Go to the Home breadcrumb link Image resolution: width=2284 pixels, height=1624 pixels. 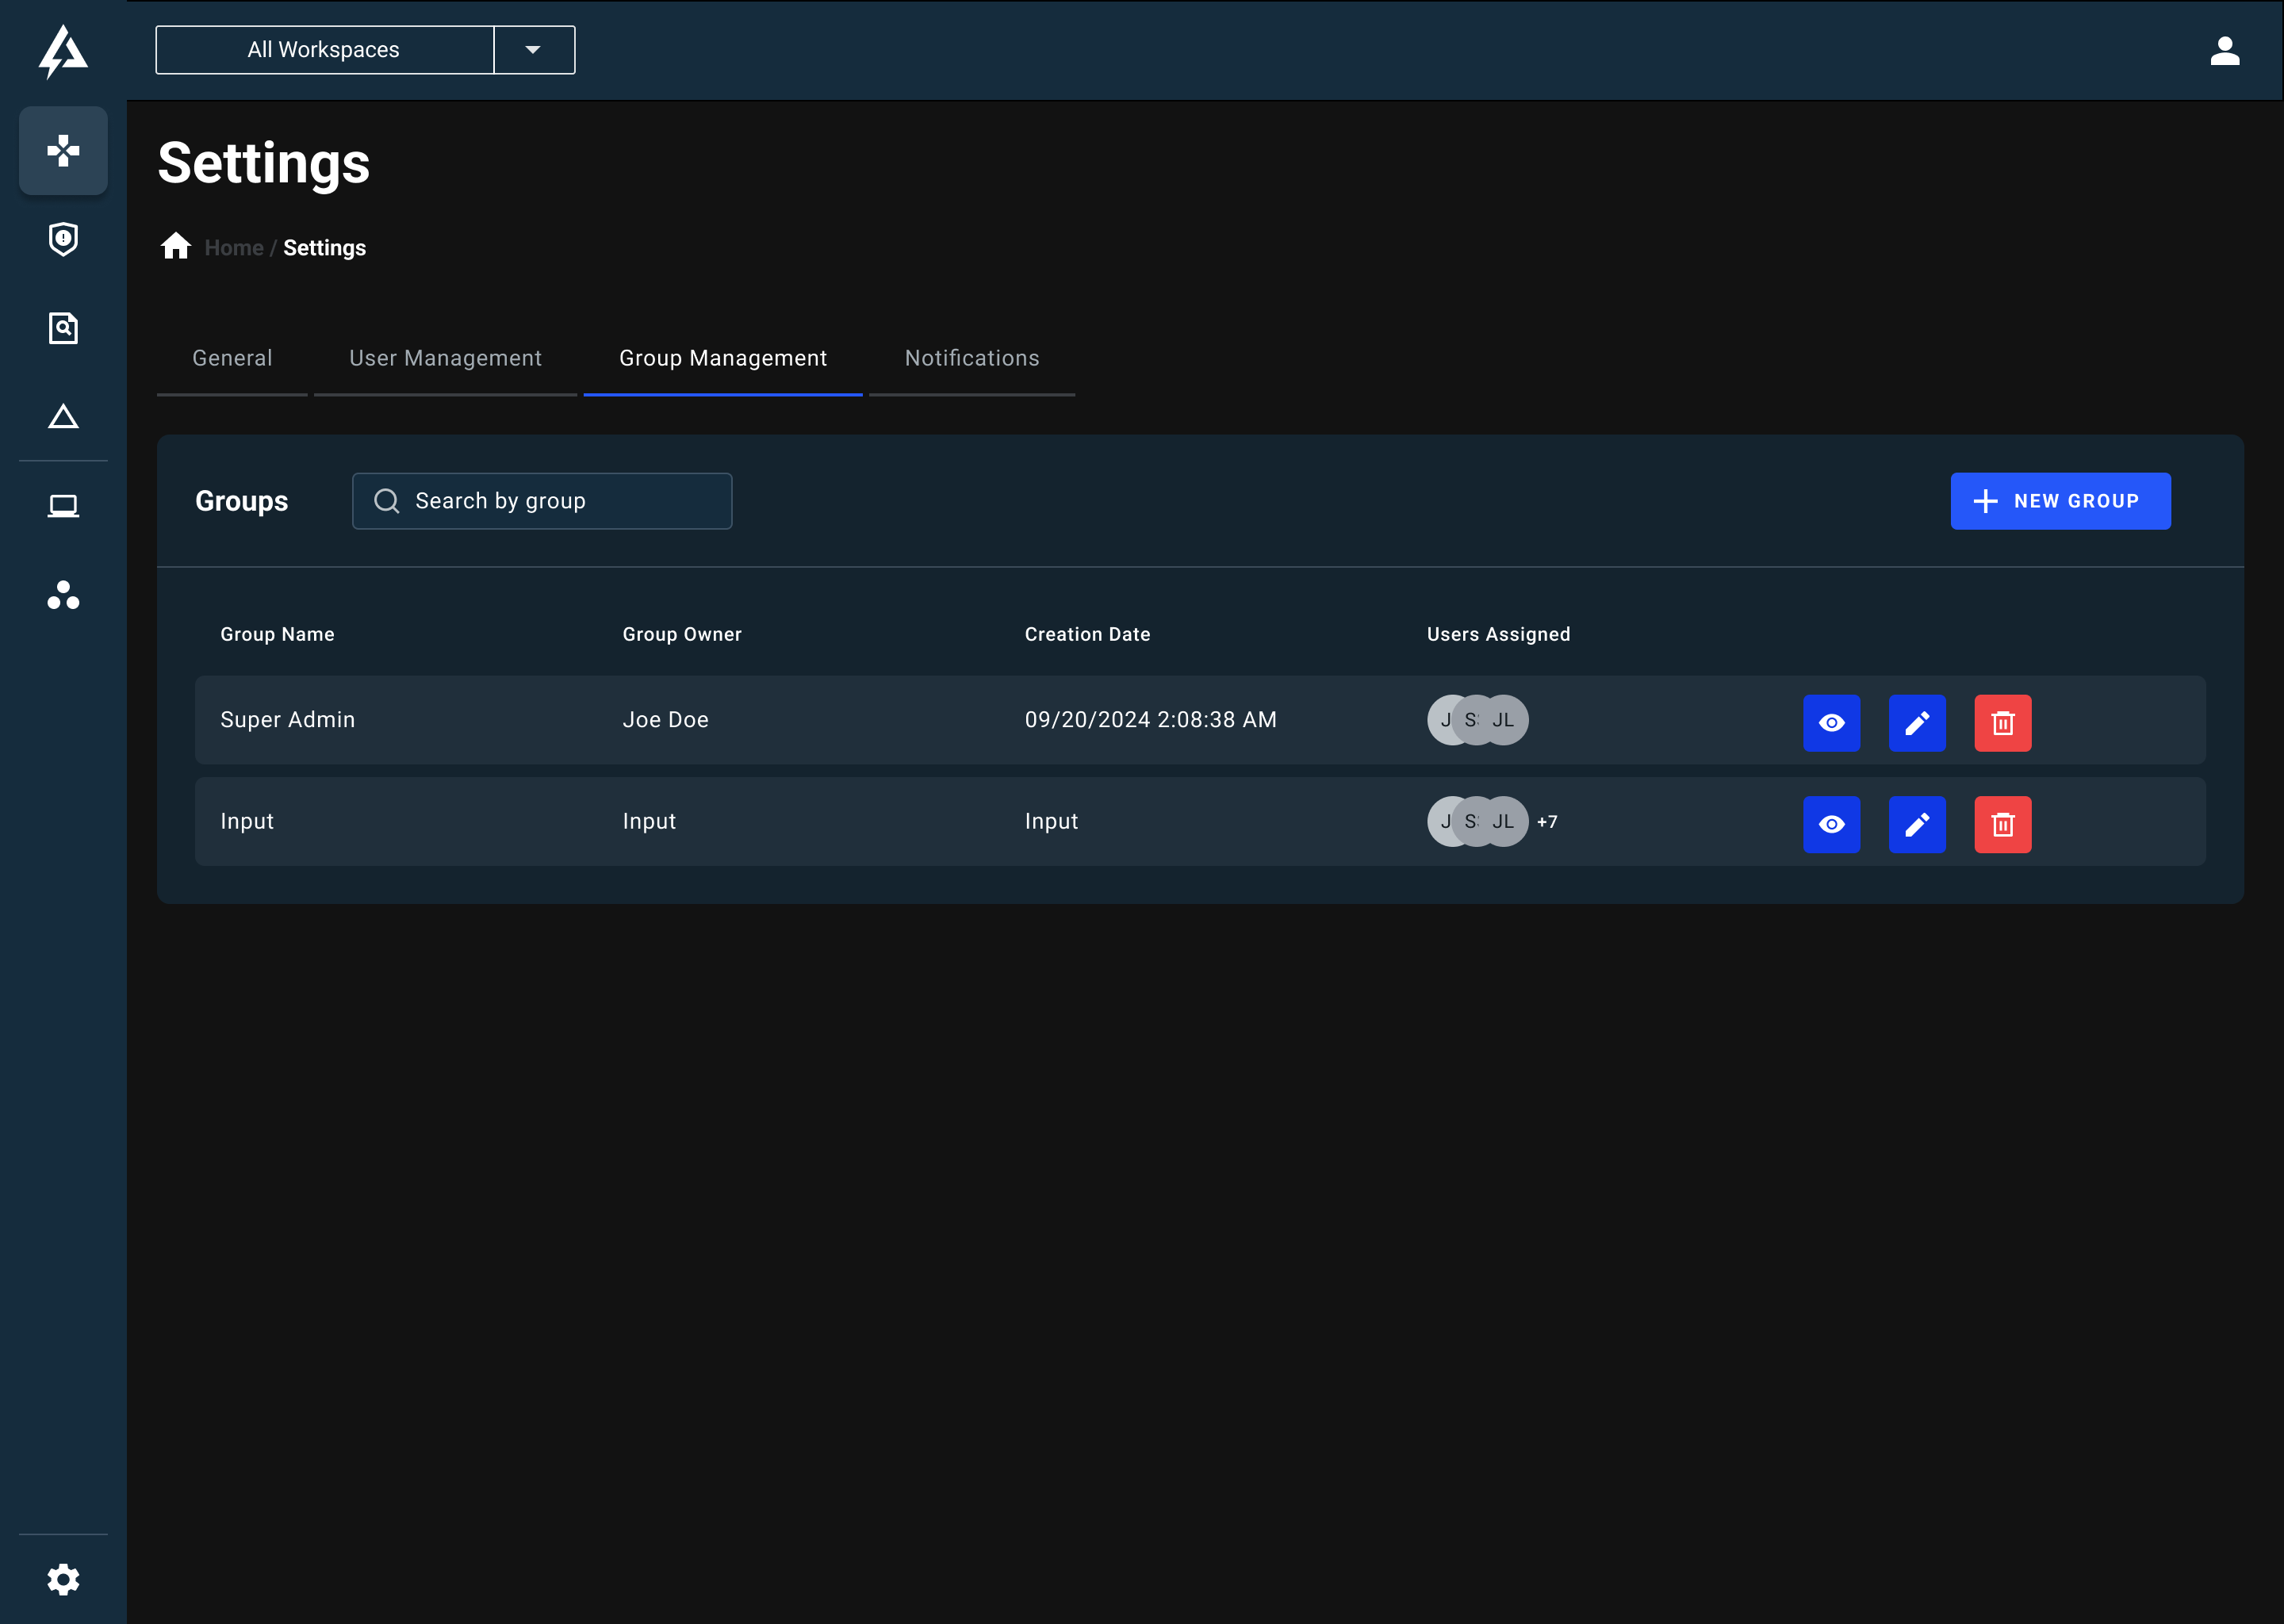click(x=234, y=248)
